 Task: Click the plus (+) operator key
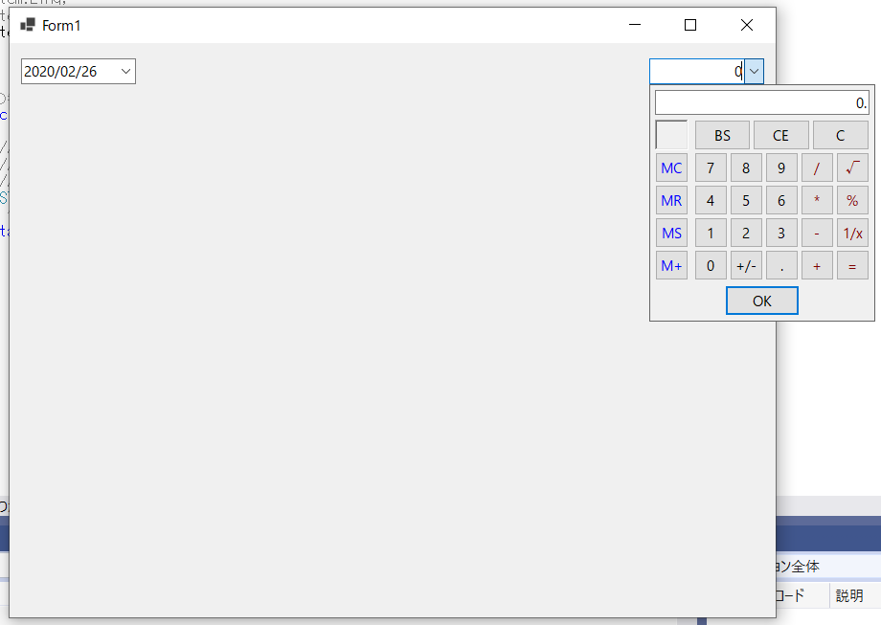point(817,266)
